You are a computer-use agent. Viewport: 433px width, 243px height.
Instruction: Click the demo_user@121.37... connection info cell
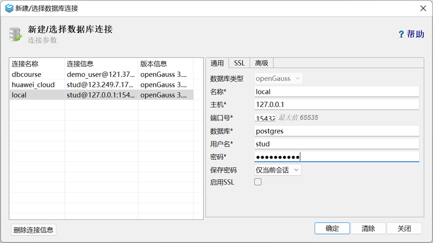click(101, 74)
